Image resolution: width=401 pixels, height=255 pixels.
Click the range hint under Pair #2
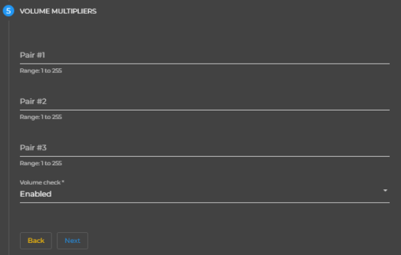[x=41, y=117]
